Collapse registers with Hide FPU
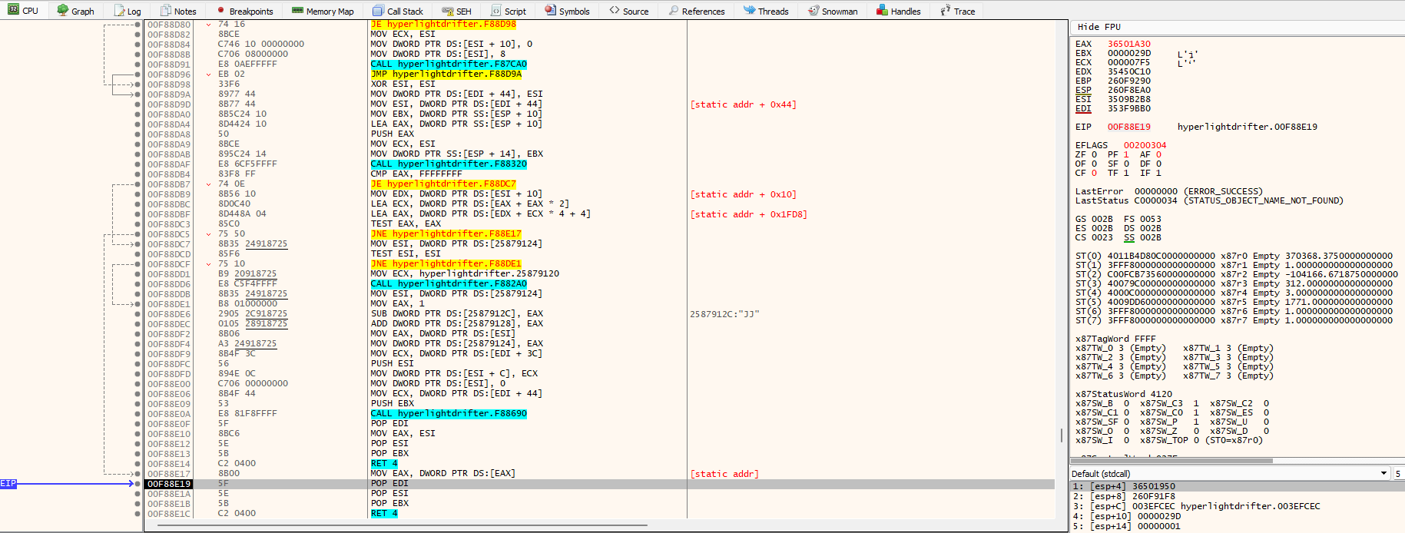Image resolution: width=1405 pixels, height=533 pixels. 1098,27
